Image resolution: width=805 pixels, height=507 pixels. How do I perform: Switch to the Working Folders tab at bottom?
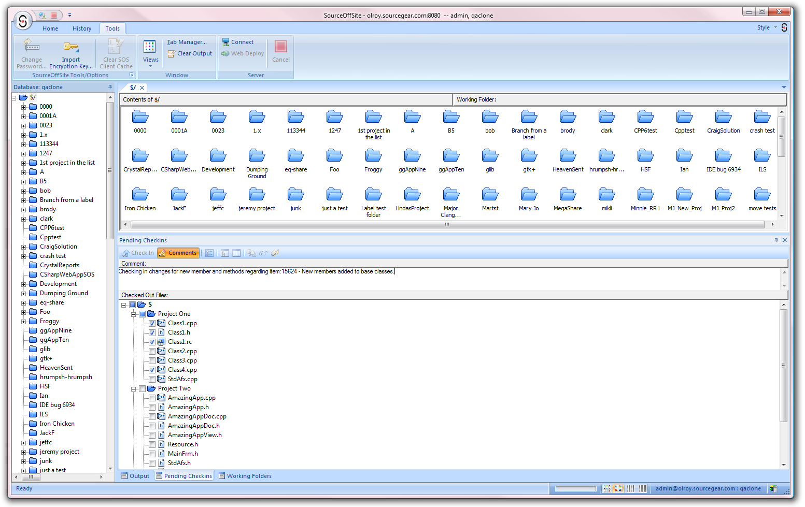249,475
